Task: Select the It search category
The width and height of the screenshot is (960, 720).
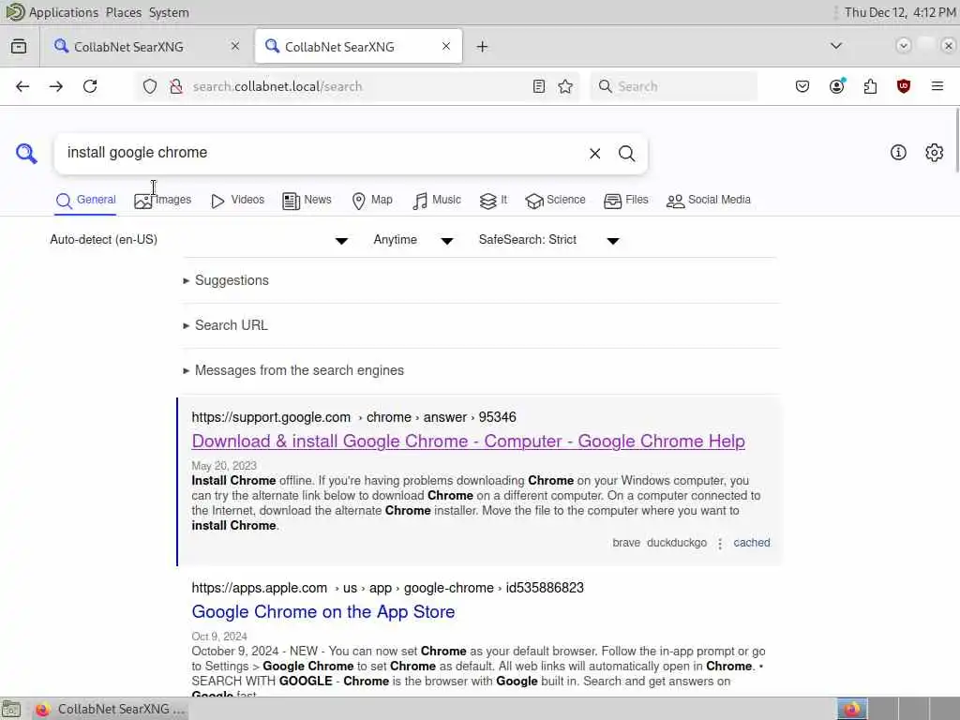Action: (493, 201)
